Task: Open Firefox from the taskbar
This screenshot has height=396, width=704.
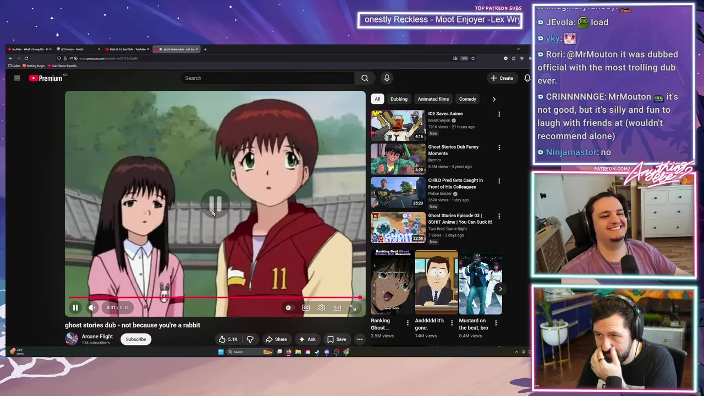Action: (x=289, y=352)
